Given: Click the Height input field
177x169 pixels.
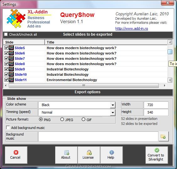Looking at the screenshot, I should [156, 112].
